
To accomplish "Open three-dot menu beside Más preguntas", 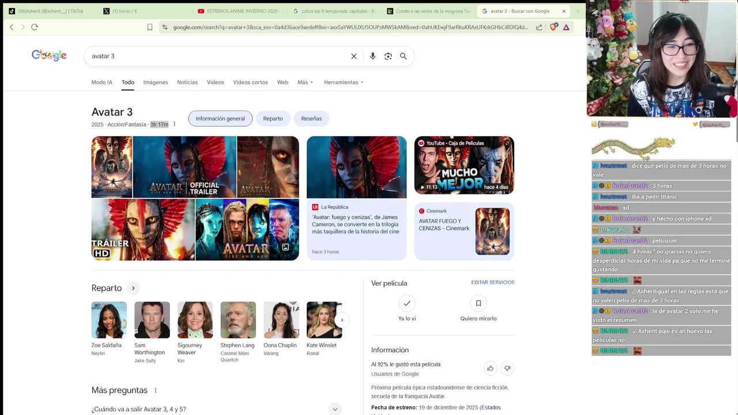I will tap(156, 390).
